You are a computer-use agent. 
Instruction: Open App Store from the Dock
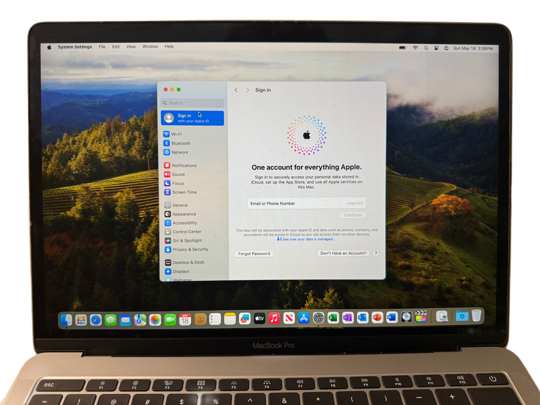304,318
